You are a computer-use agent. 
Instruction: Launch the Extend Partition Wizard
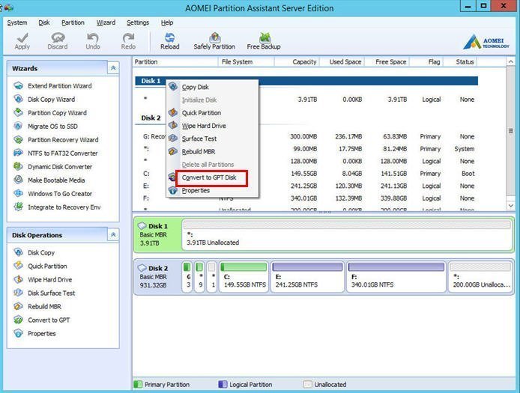(53, 86)
